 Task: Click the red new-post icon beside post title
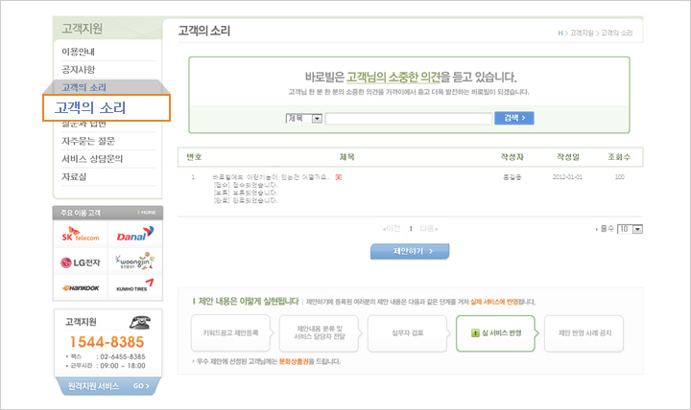339,177
